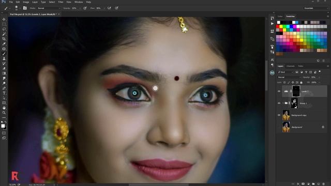
Task: Select the Lasso tool
Action: tap(4, 29)
